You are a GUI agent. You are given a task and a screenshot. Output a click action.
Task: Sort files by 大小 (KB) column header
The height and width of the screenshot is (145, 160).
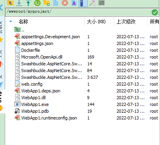pyautogui.click(x=96, y=22)
